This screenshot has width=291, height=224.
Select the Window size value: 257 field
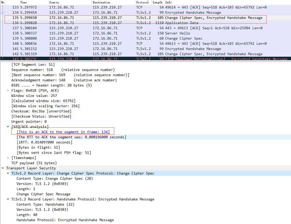34,96
